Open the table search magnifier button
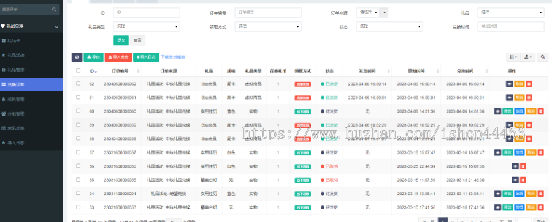The width and height of the screenshot is (552, 222). coord(543,57)
